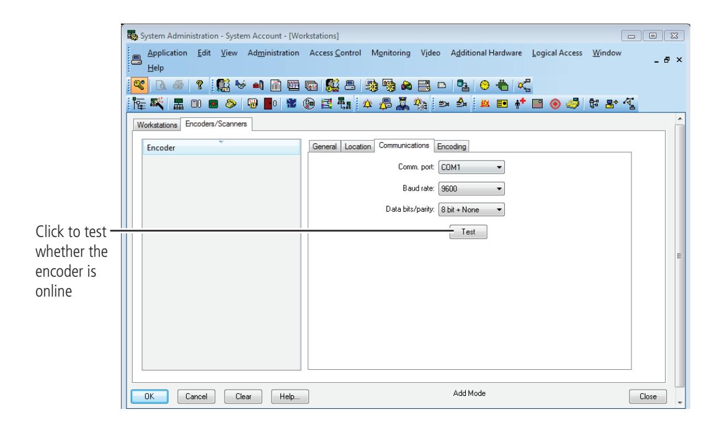
Task: Open the Monitoring menu
Action: (x=391, y=53)
